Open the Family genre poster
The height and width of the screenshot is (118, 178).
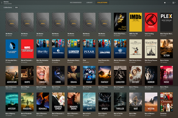point(89,75)
